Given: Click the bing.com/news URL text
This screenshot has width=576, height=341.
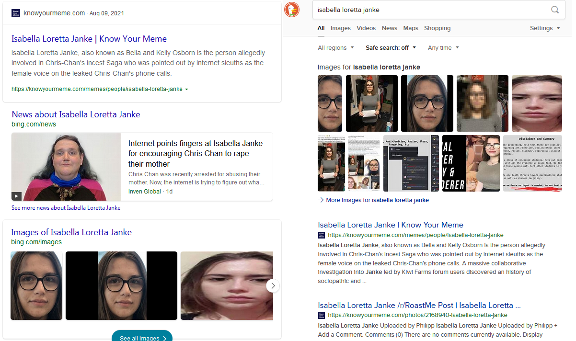Looking at the screenshot, I should click(34, 124).
